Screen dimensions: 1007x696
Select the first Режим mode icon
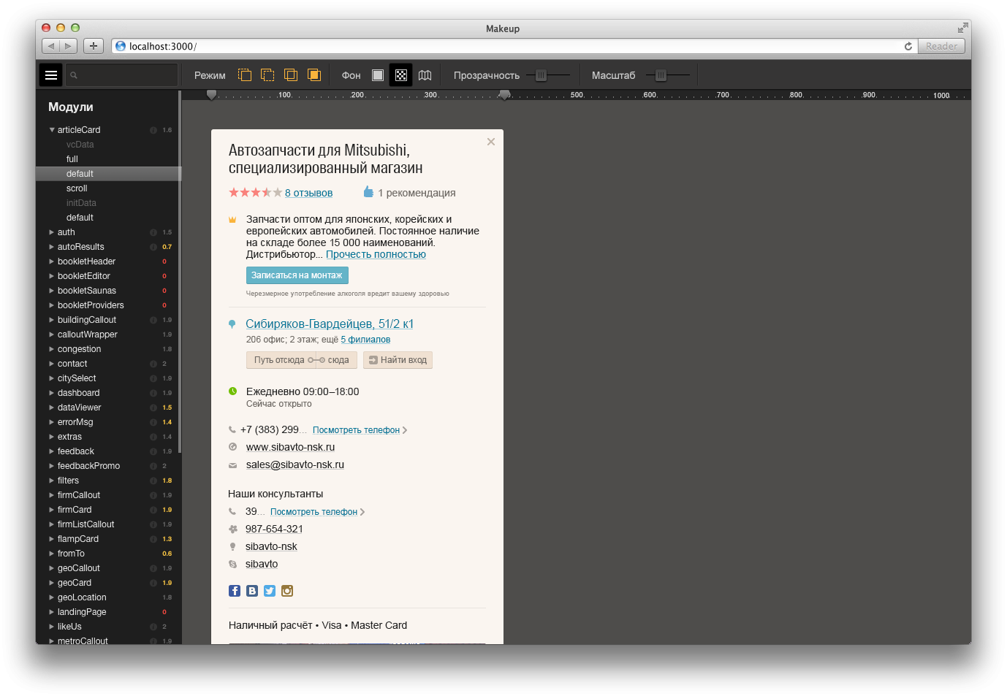tap(245, 75)
